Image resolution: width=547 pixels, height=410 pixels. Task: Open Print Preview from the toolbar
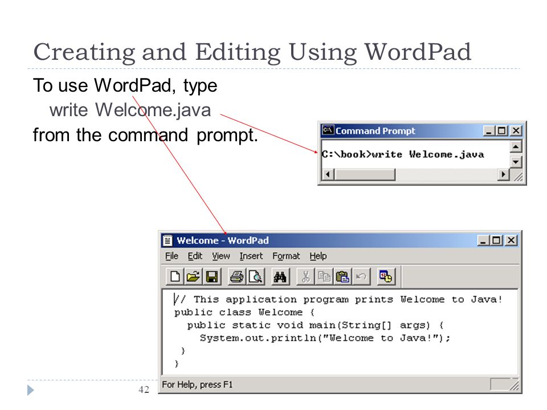(x=255, y=277)
